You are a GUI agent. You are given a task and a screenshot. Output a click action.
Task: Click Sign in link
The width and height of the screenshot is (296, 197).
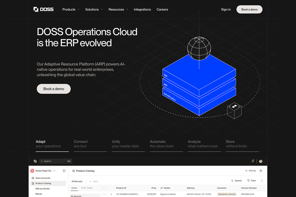(226, 9)
